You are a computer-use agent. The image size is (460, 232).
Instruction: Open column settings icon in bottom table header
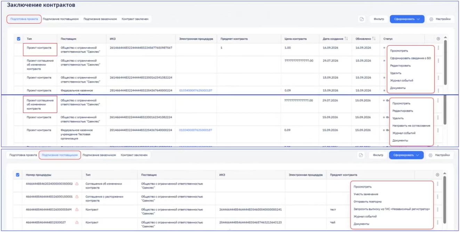pos(437,175)
